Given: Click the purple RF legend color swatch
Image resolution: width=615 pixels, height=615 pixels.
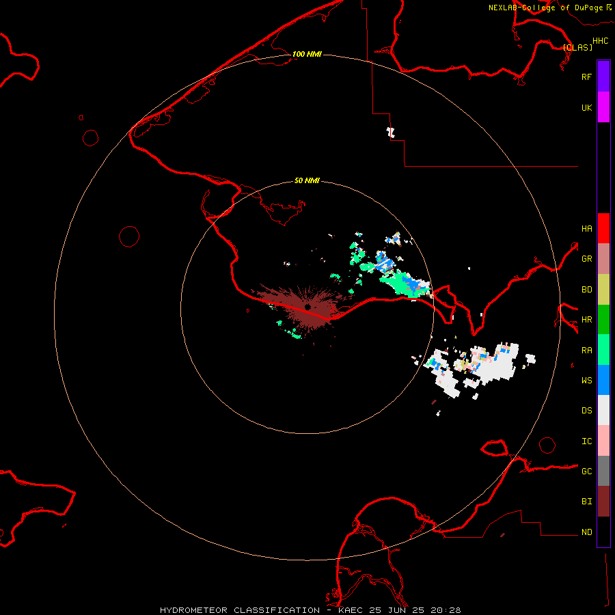Looking at the screenshot, I should [x=603, y=77].
